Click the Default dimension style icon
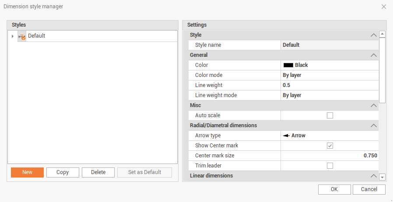The width and height of the screenshot is (393, 202). (x=22, y=37)
